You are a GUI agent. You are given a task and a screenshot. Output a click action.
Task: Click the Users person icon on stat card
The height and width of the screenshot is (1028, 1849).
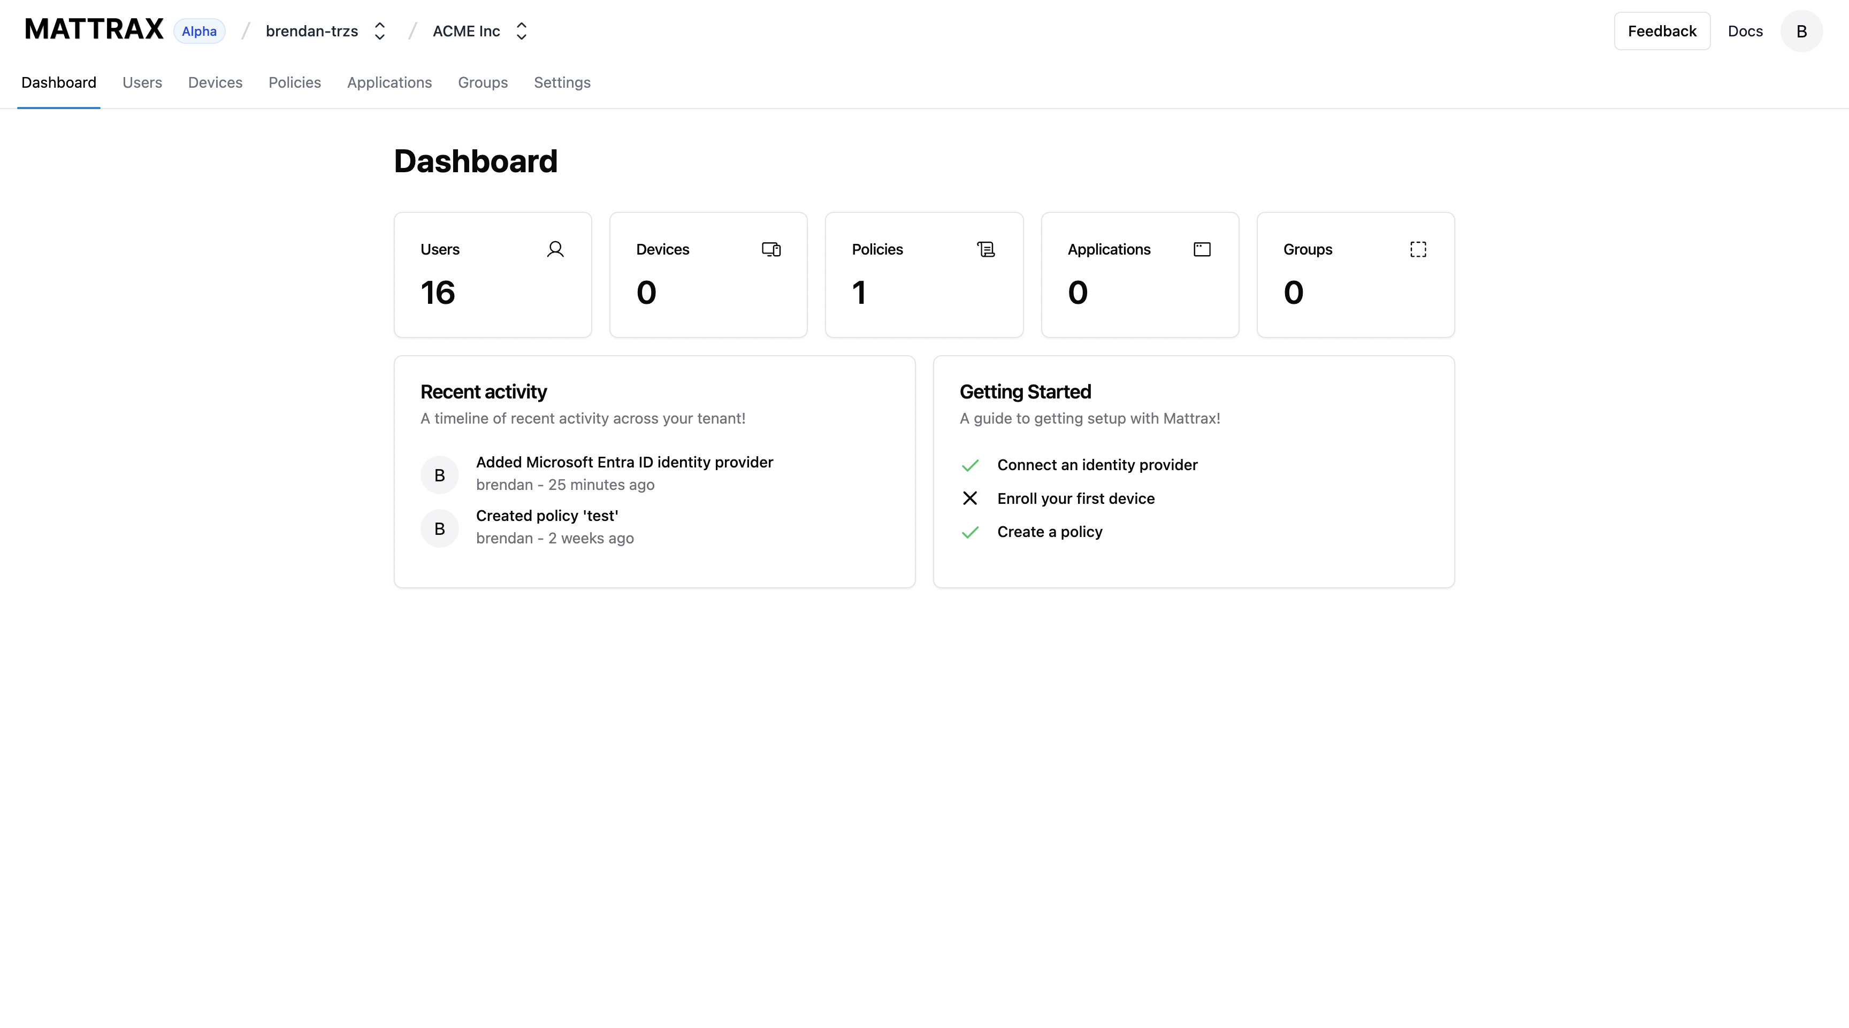[555, 249]
